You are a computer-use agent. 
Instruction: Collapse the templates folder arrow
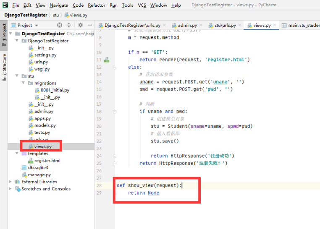point(17,153)
